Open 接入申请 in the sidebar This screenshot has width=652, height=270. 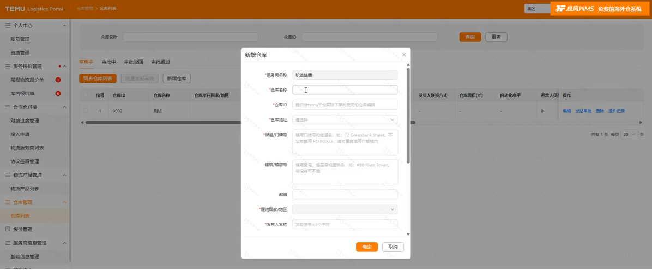click(20, 134)
